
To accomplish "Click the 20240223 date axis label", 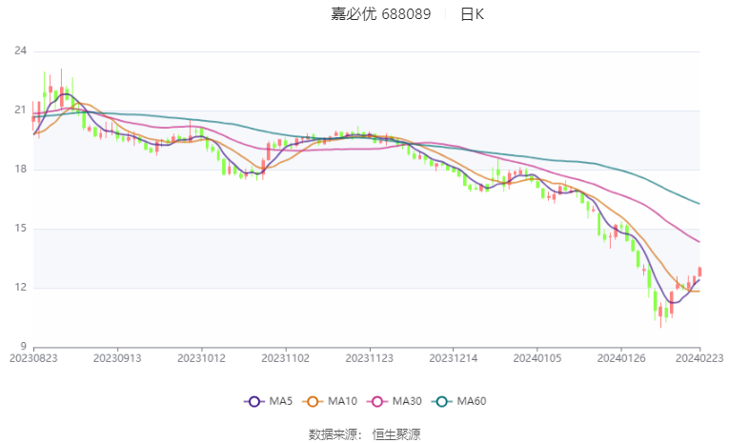I will [699, 358].
